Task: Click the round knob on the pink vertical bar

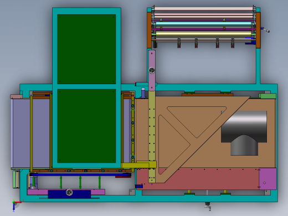Action: 152,70
